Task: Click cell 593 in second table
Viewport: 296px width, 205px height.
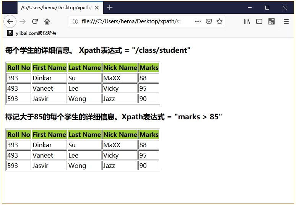Action: (x=19, y=166)
